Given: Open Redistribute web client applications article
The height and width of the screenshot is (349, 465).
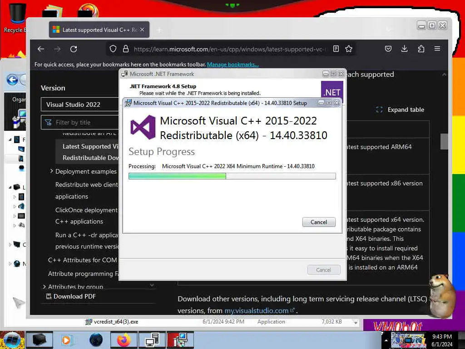Looking at the screenshot, I should click(x=87, y=190).
